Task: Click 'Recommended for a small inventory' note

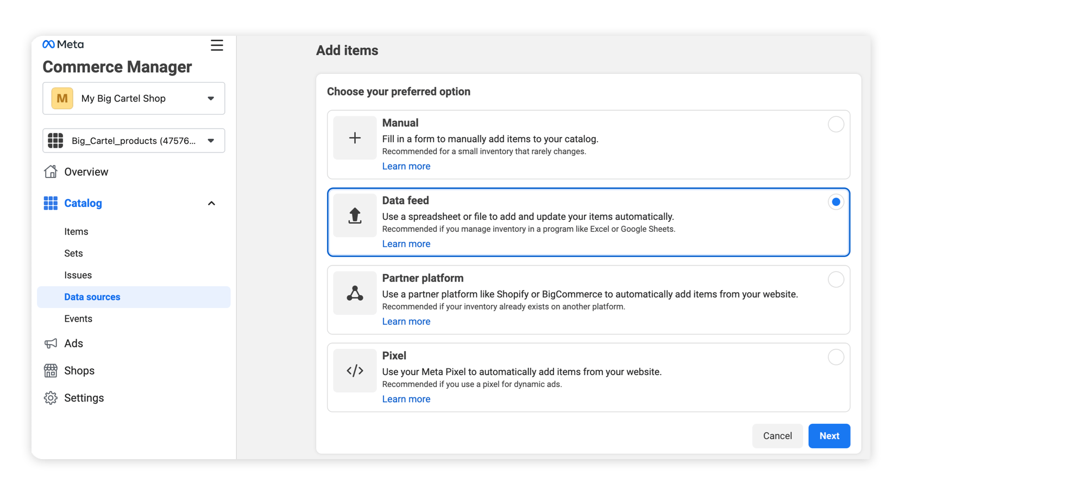Action: pyautogui.click(x=484, y=151)
